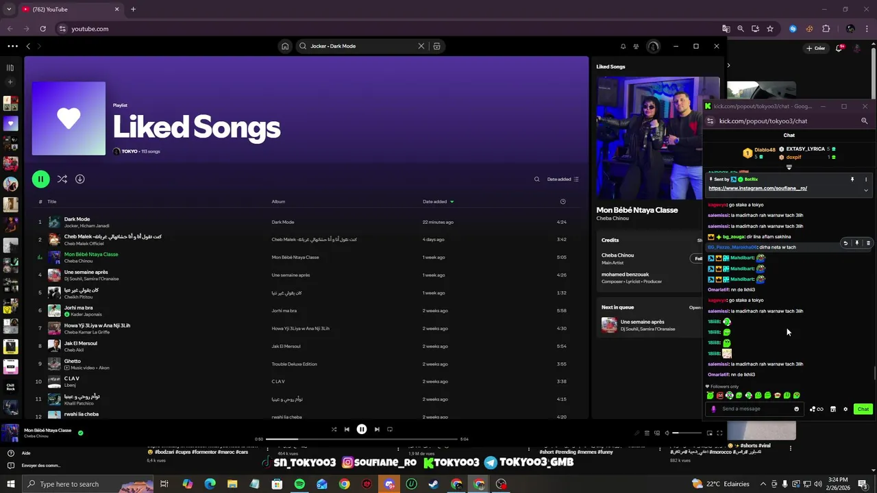Seek within the song progress bar
The height and width of the screenshot is (493, 877).
coord(361,439)
